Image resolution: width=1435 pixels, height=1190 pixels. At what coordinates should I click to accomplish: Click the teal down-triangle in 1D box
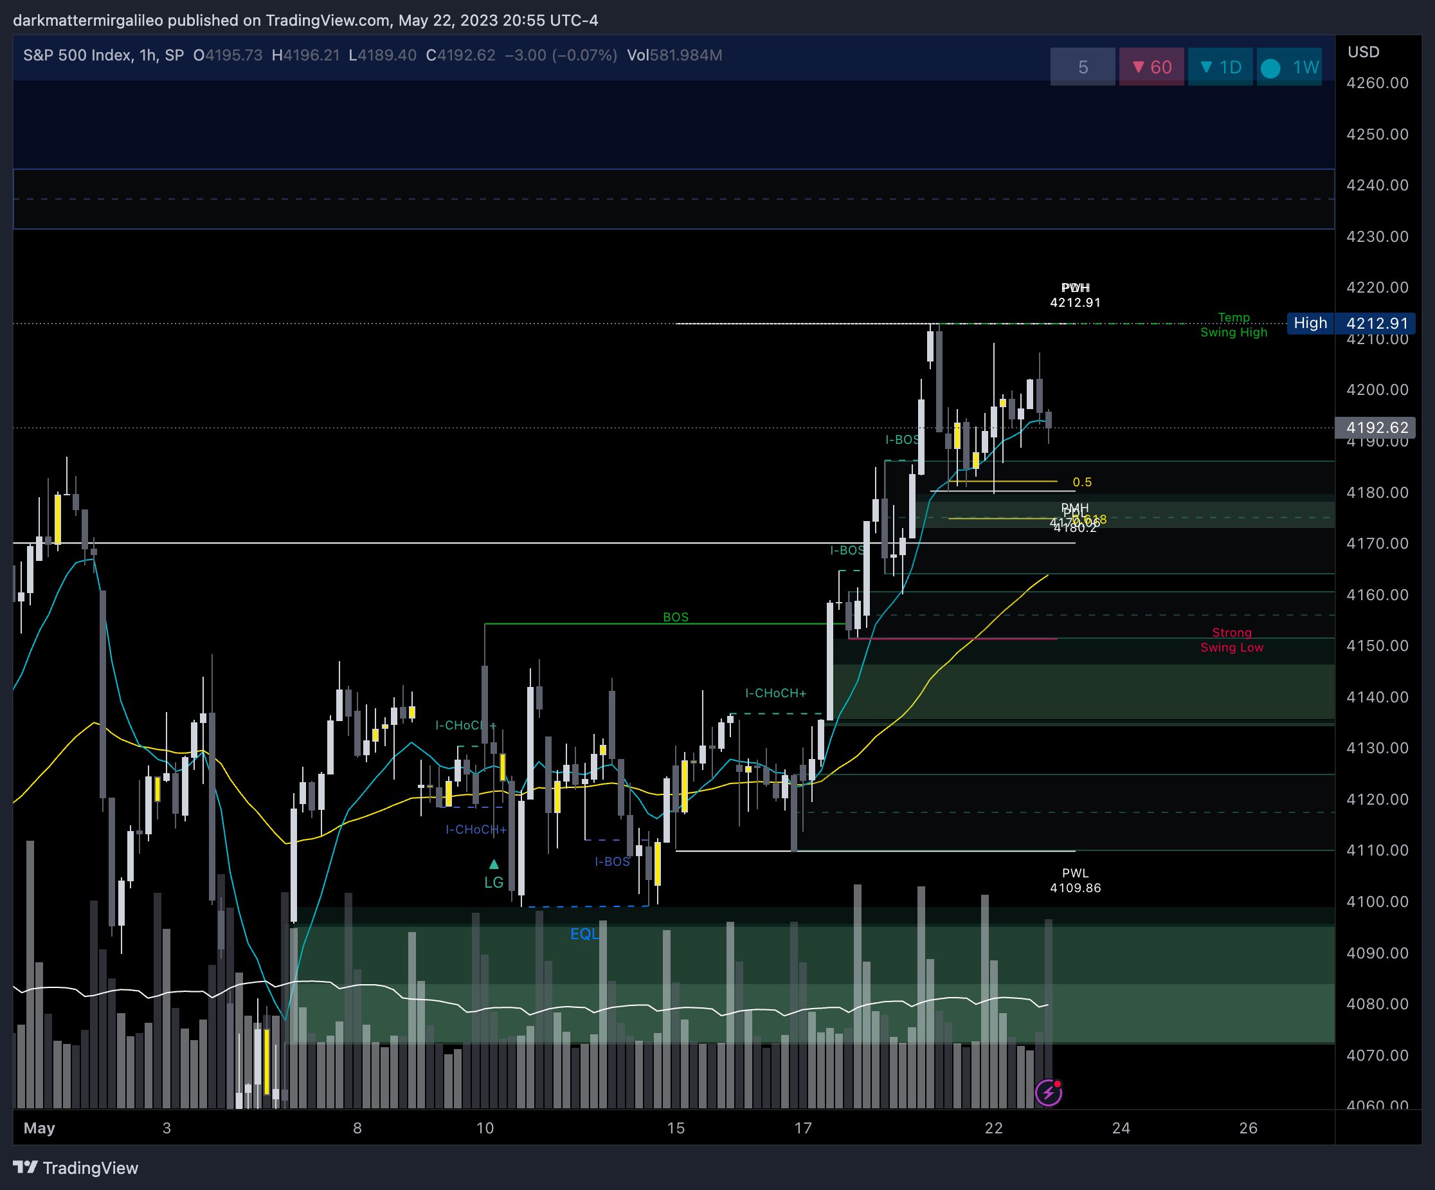coord(1206,67)
